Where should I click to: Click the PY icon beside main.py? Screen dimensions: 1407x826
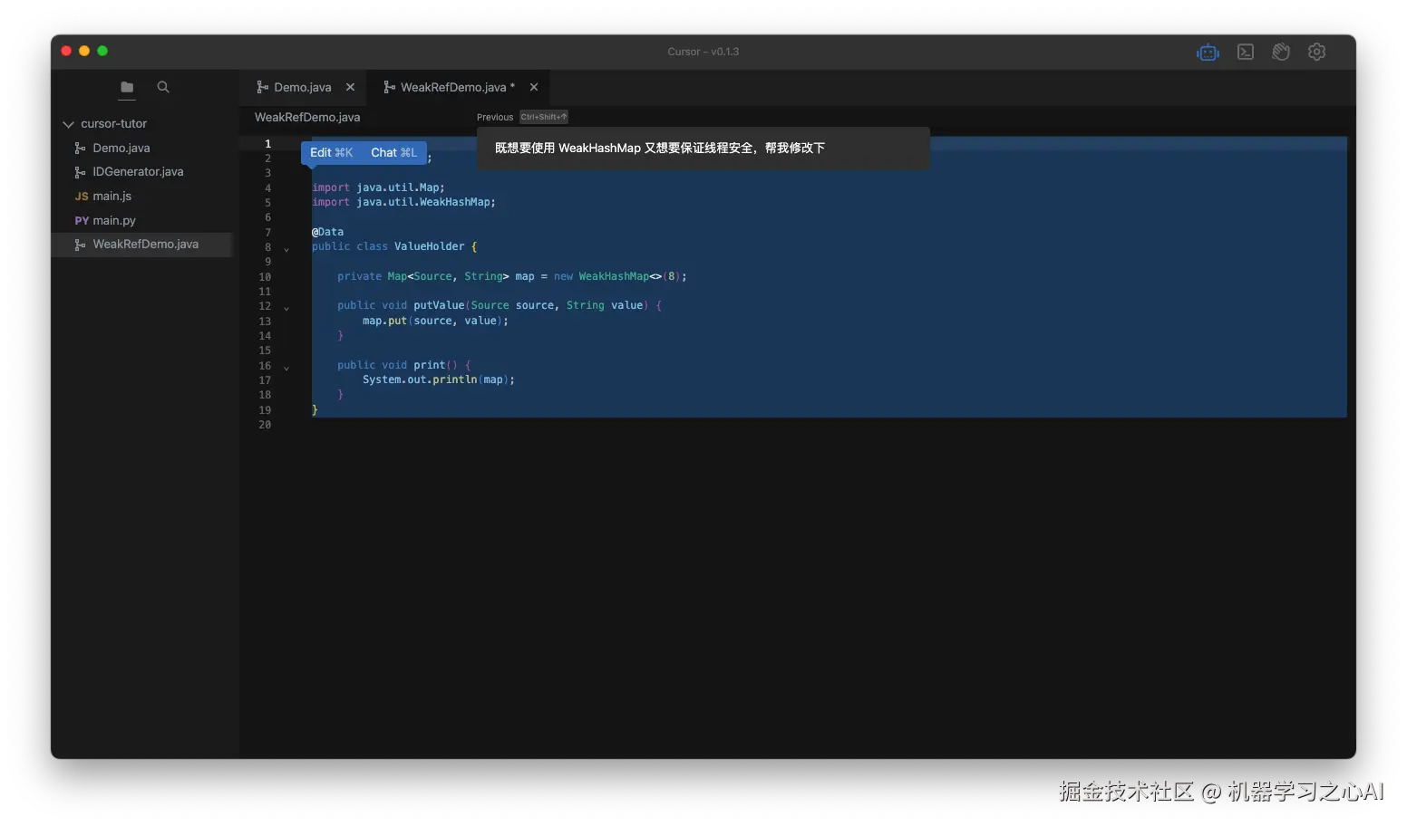[81, 220]
